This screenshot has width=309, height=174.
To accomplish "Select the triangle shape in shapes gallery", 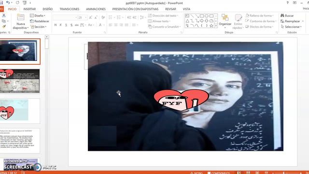I will [x=187, y=21].
